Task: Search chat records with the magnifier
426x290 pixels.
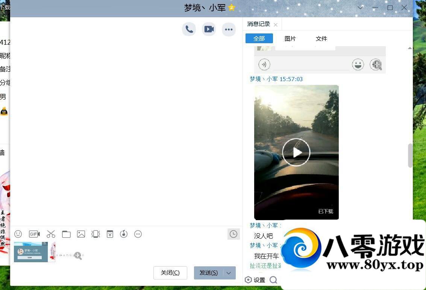Action: point(273,280)
